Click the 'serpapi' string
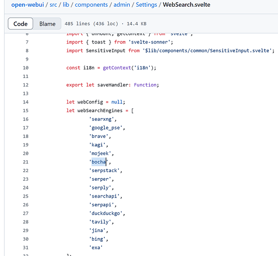This screenshot has height=256, width=278. coord(101,205)
